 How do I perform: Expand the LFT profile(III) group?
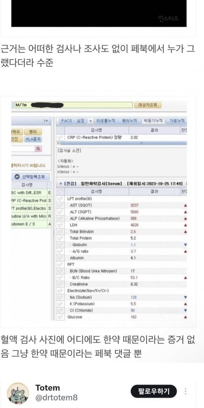tap(60, 199)
